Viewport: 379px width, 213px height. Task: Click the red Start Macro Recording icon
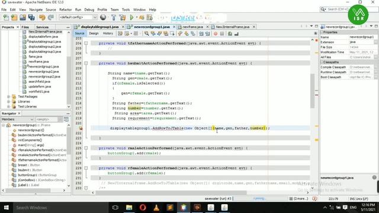[216, 34]
